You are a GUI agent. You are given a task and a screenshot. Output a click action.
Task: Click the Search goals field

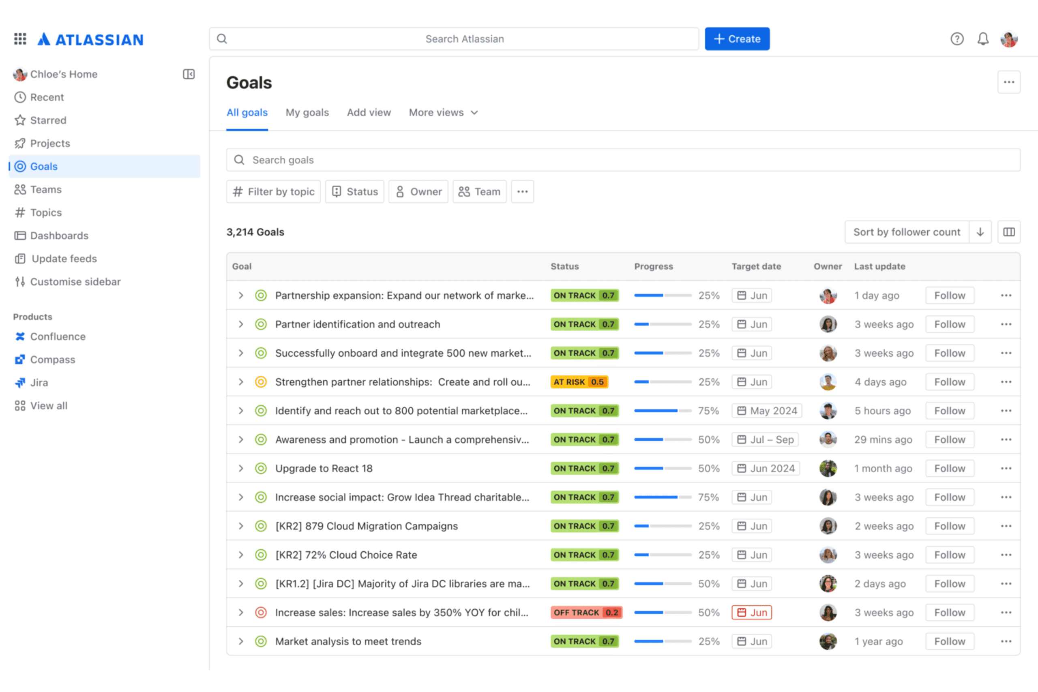point(623,160)
